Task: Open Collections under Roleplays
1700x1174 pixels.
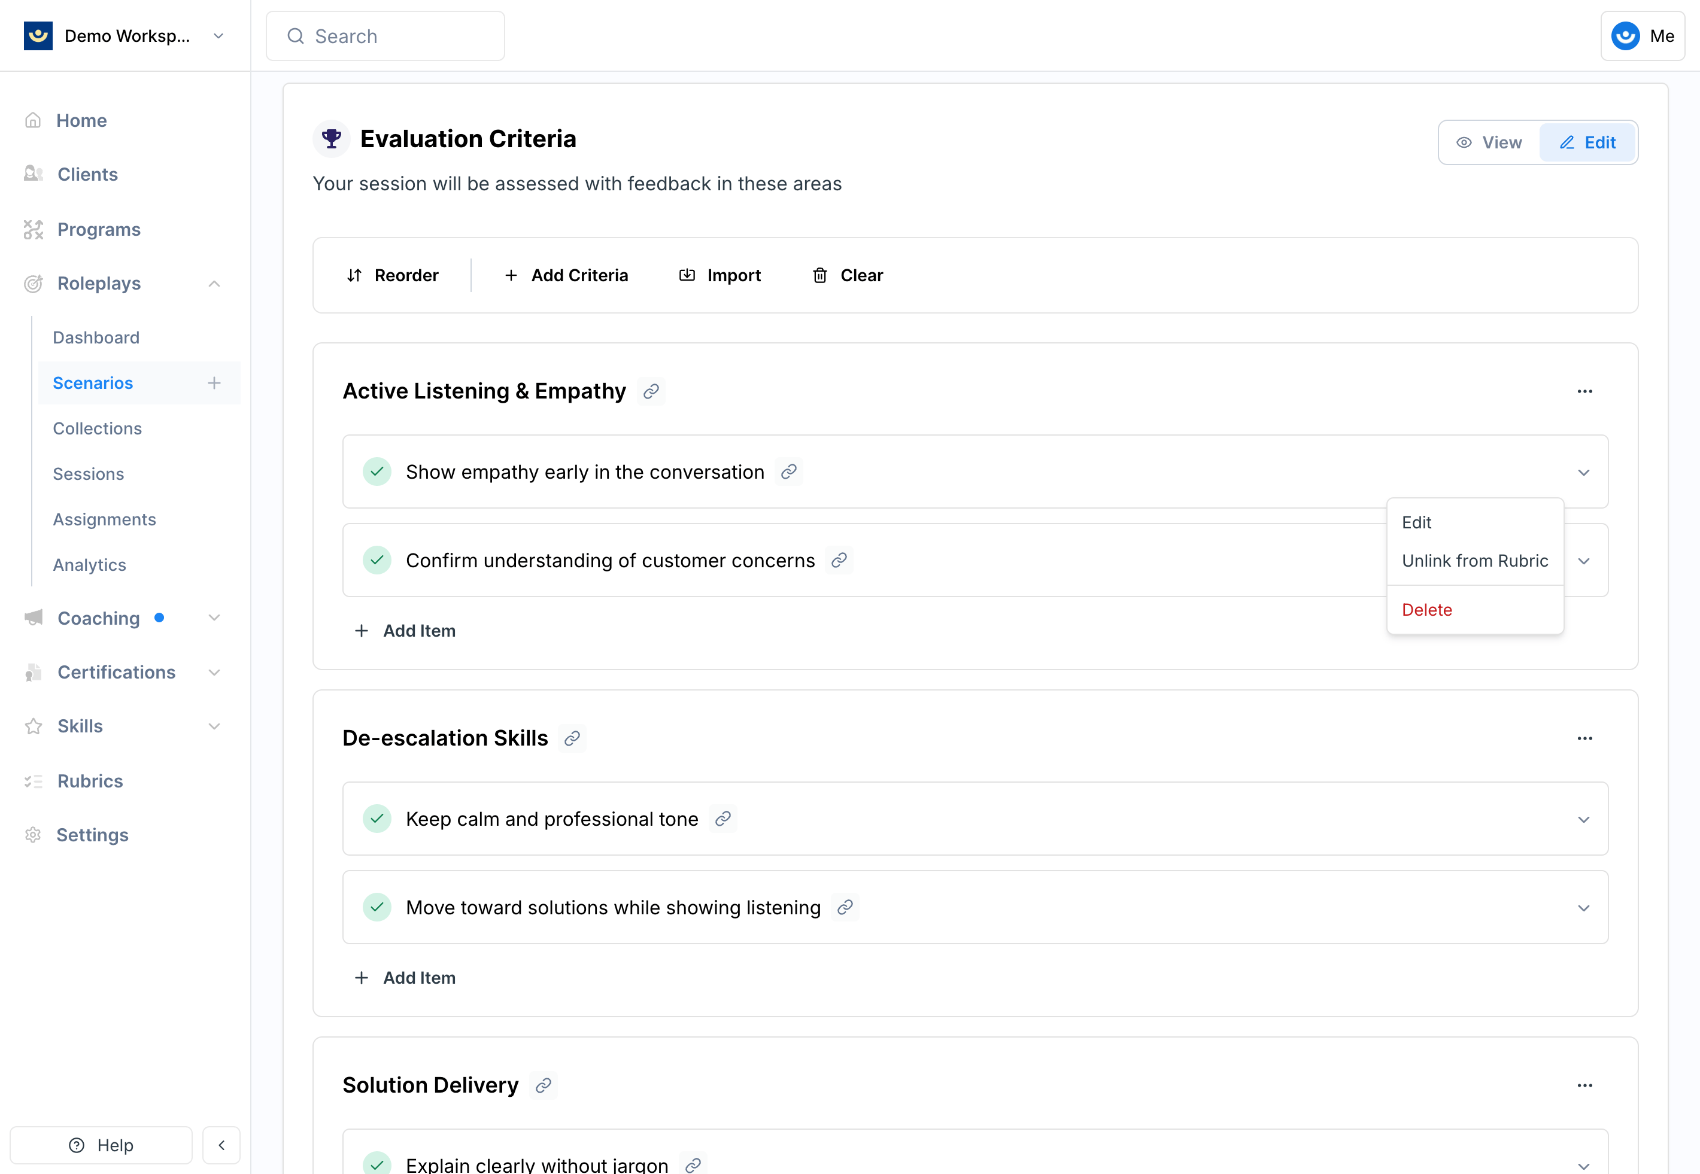Action: point(97,429)
